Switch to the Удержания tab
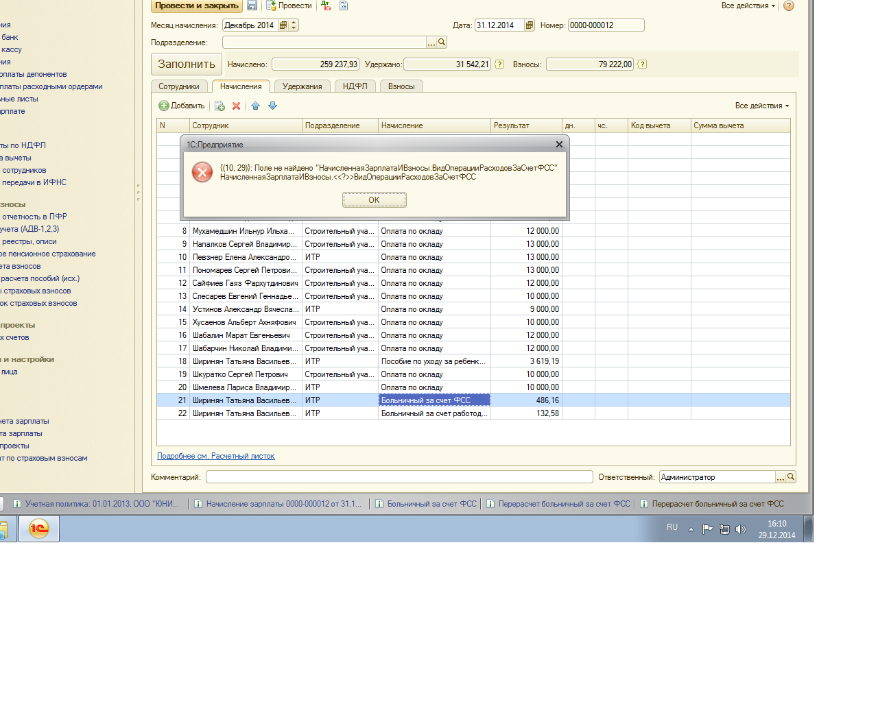The image size is (878, 702). [302, 86]
